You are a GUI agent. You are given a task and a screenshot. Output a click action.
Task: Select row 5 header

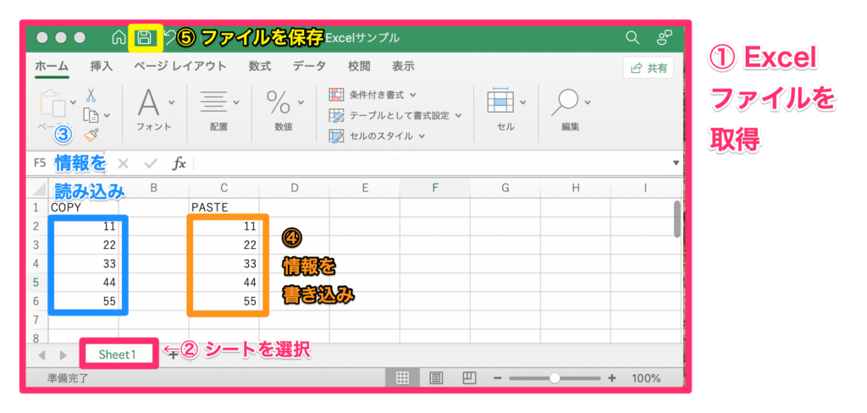[x=36, y=282]
